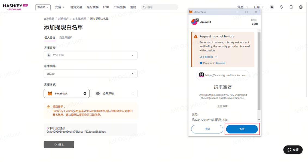Click the orange warning icon in MetaMask alert
Screen dimensions: 308x162
[x=196, y=36]
